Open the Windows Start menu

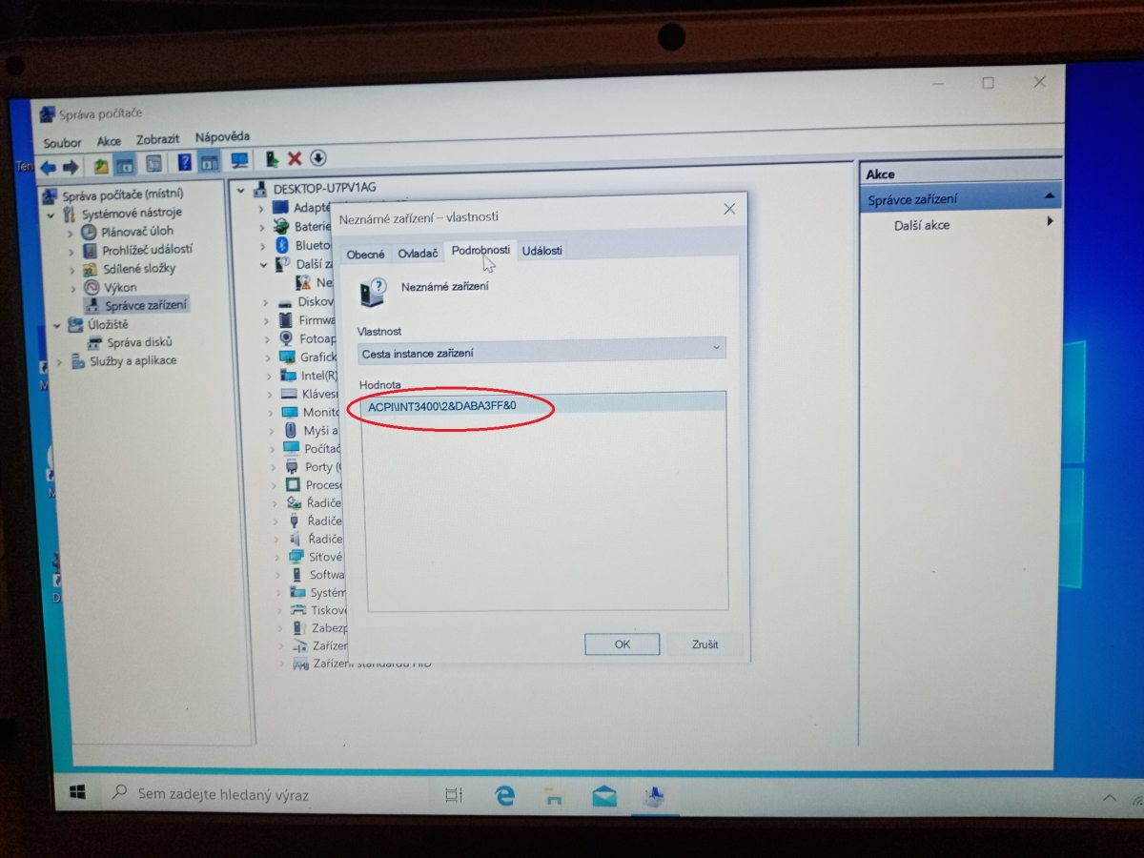click(77, 792)
